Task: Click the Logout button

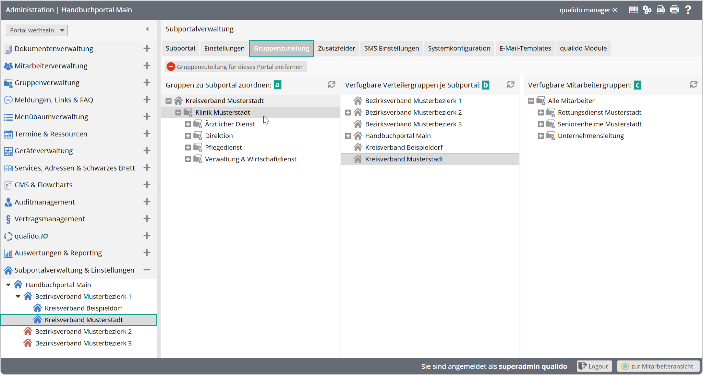Action: coord(594,366)
